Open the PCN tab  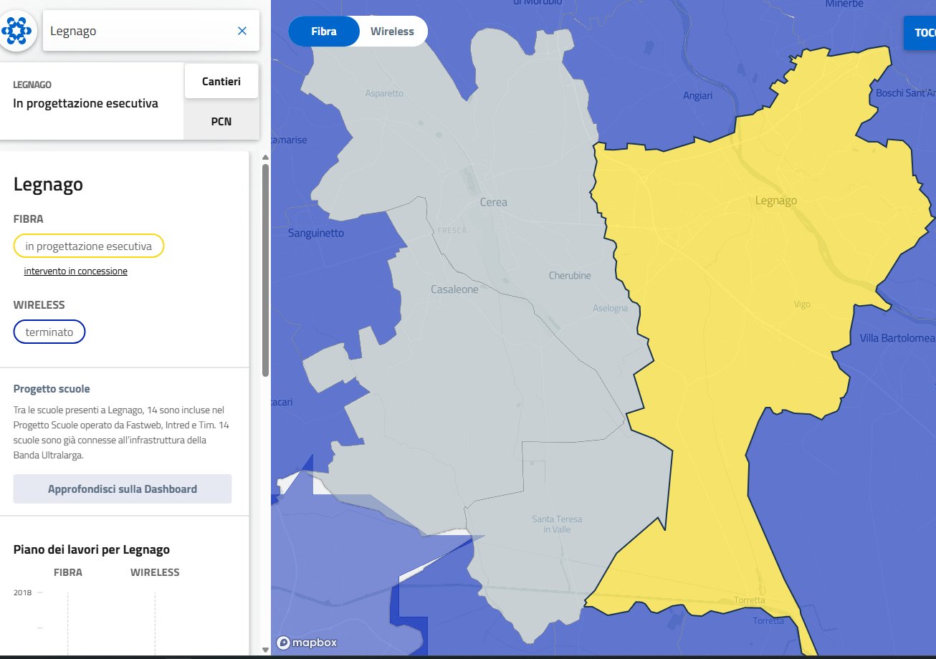click(x=221, y=121)
